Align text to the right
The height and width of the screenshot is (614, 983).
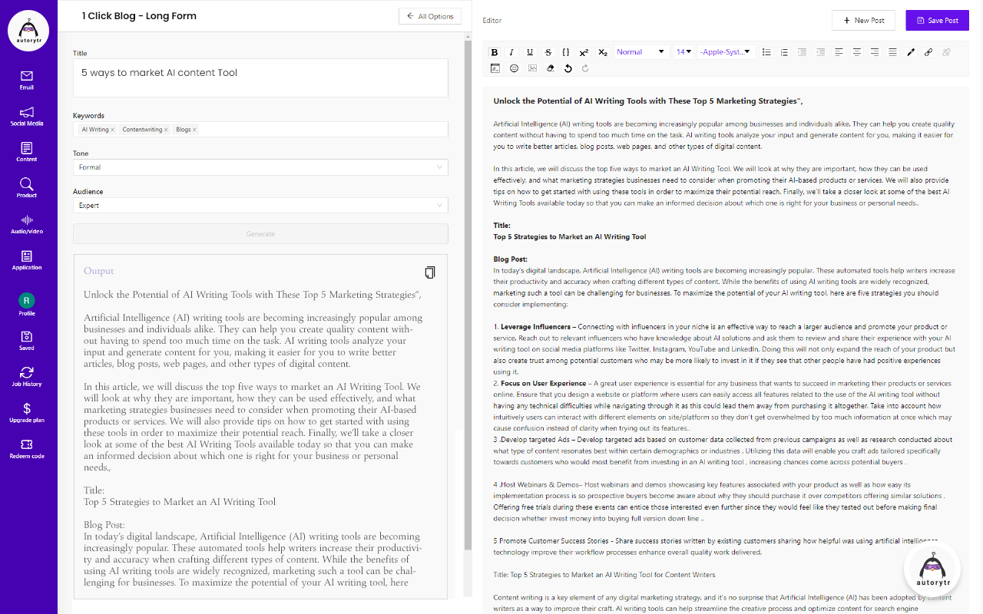(875, 52)
